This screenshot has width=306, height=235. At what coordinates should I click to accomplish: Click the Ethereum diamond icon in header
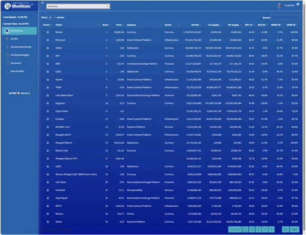tap(279, 5)
